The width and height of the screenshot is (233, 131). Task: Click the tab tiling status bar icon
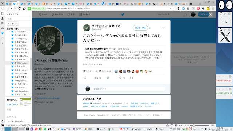point(172,126)
